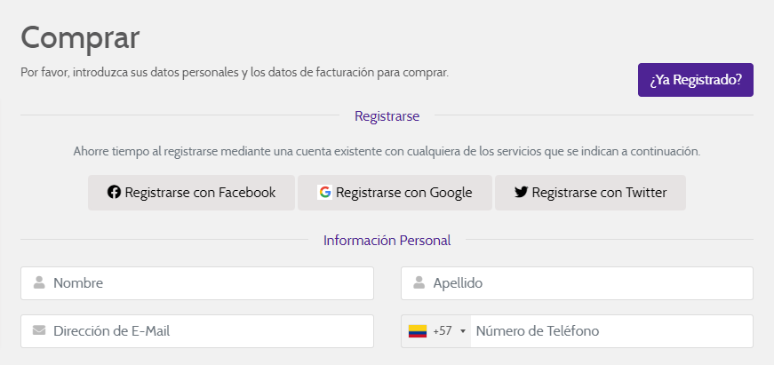
Task: Click the 'Por favor, introduzca sus datos' text
Action: coord(235,73)
